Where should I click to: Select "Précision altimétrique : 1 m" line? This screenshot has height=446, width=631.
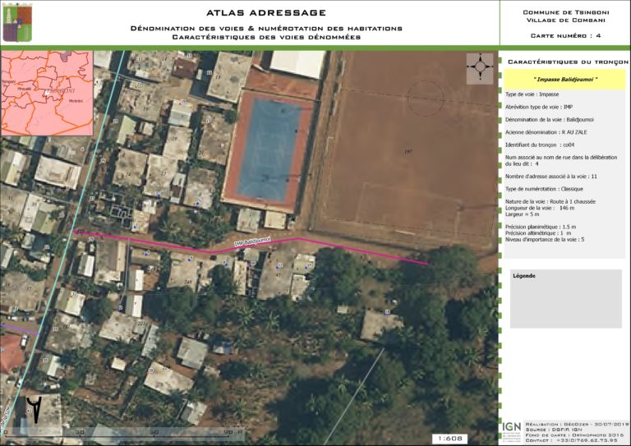point(538,232)
